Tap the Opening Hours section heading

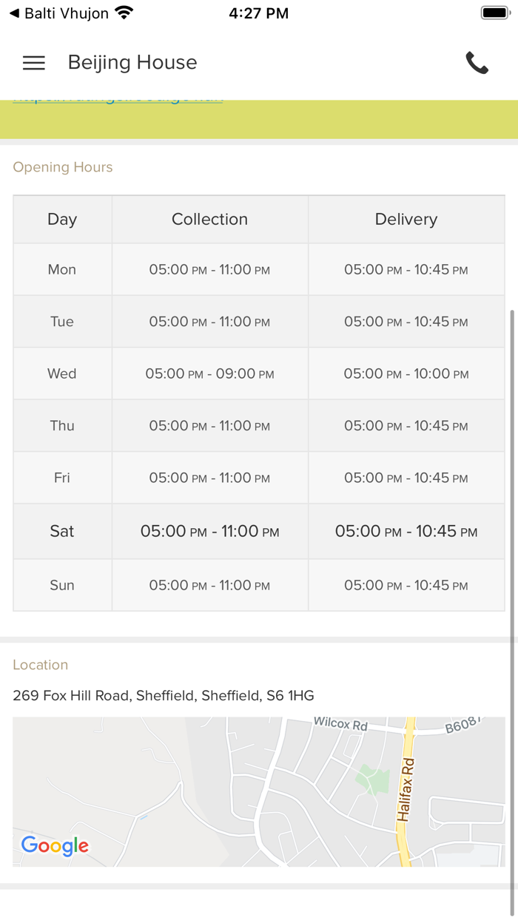pyautogui.click(x=63, y=167)
